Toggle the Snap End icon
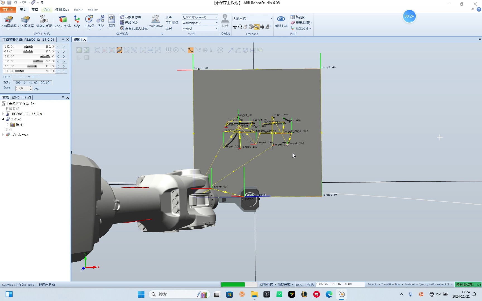The height and width of the screenshot is (301, 482). click(x=191, y=50)
